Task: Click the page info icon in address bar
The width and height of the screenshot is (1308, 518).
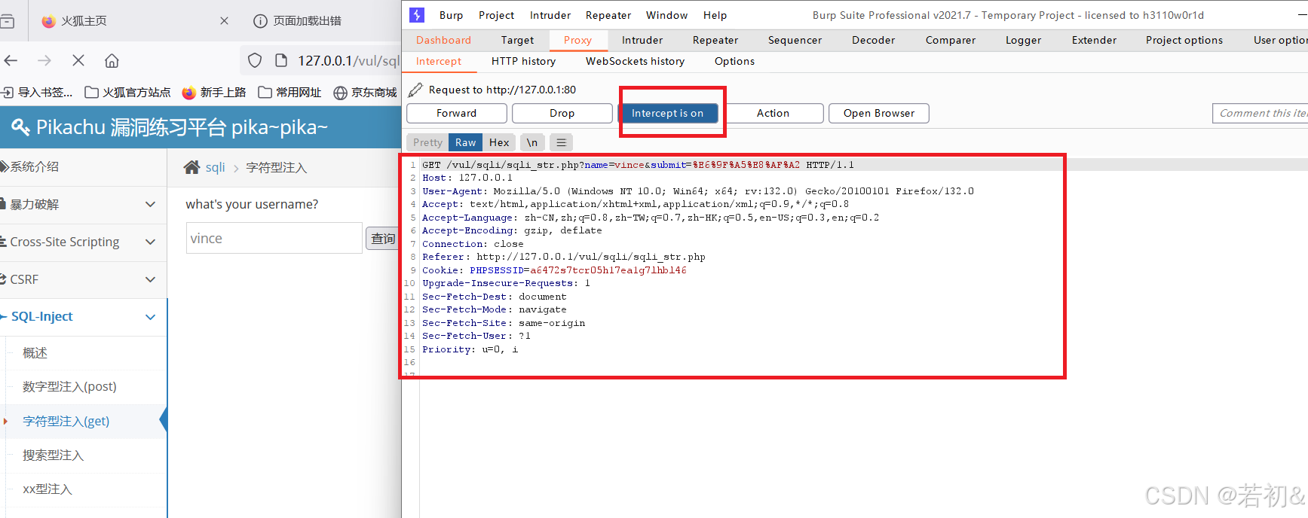Action: (x=281, y=60)
